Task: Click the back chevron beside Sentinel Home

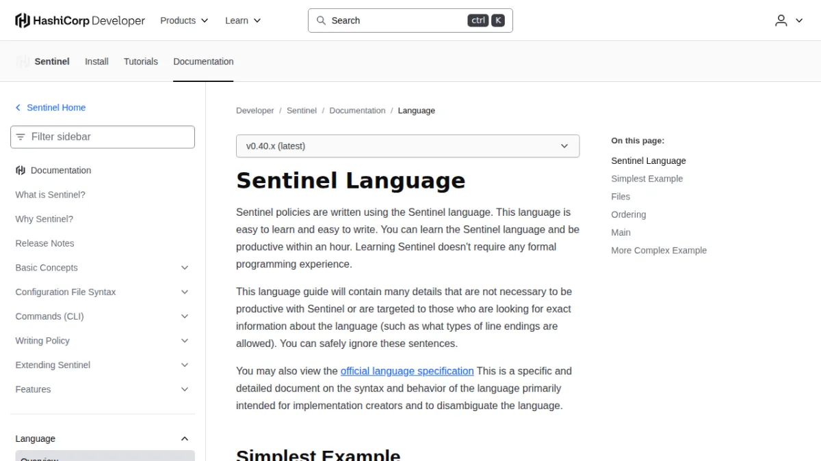Action: pos(18,108)
